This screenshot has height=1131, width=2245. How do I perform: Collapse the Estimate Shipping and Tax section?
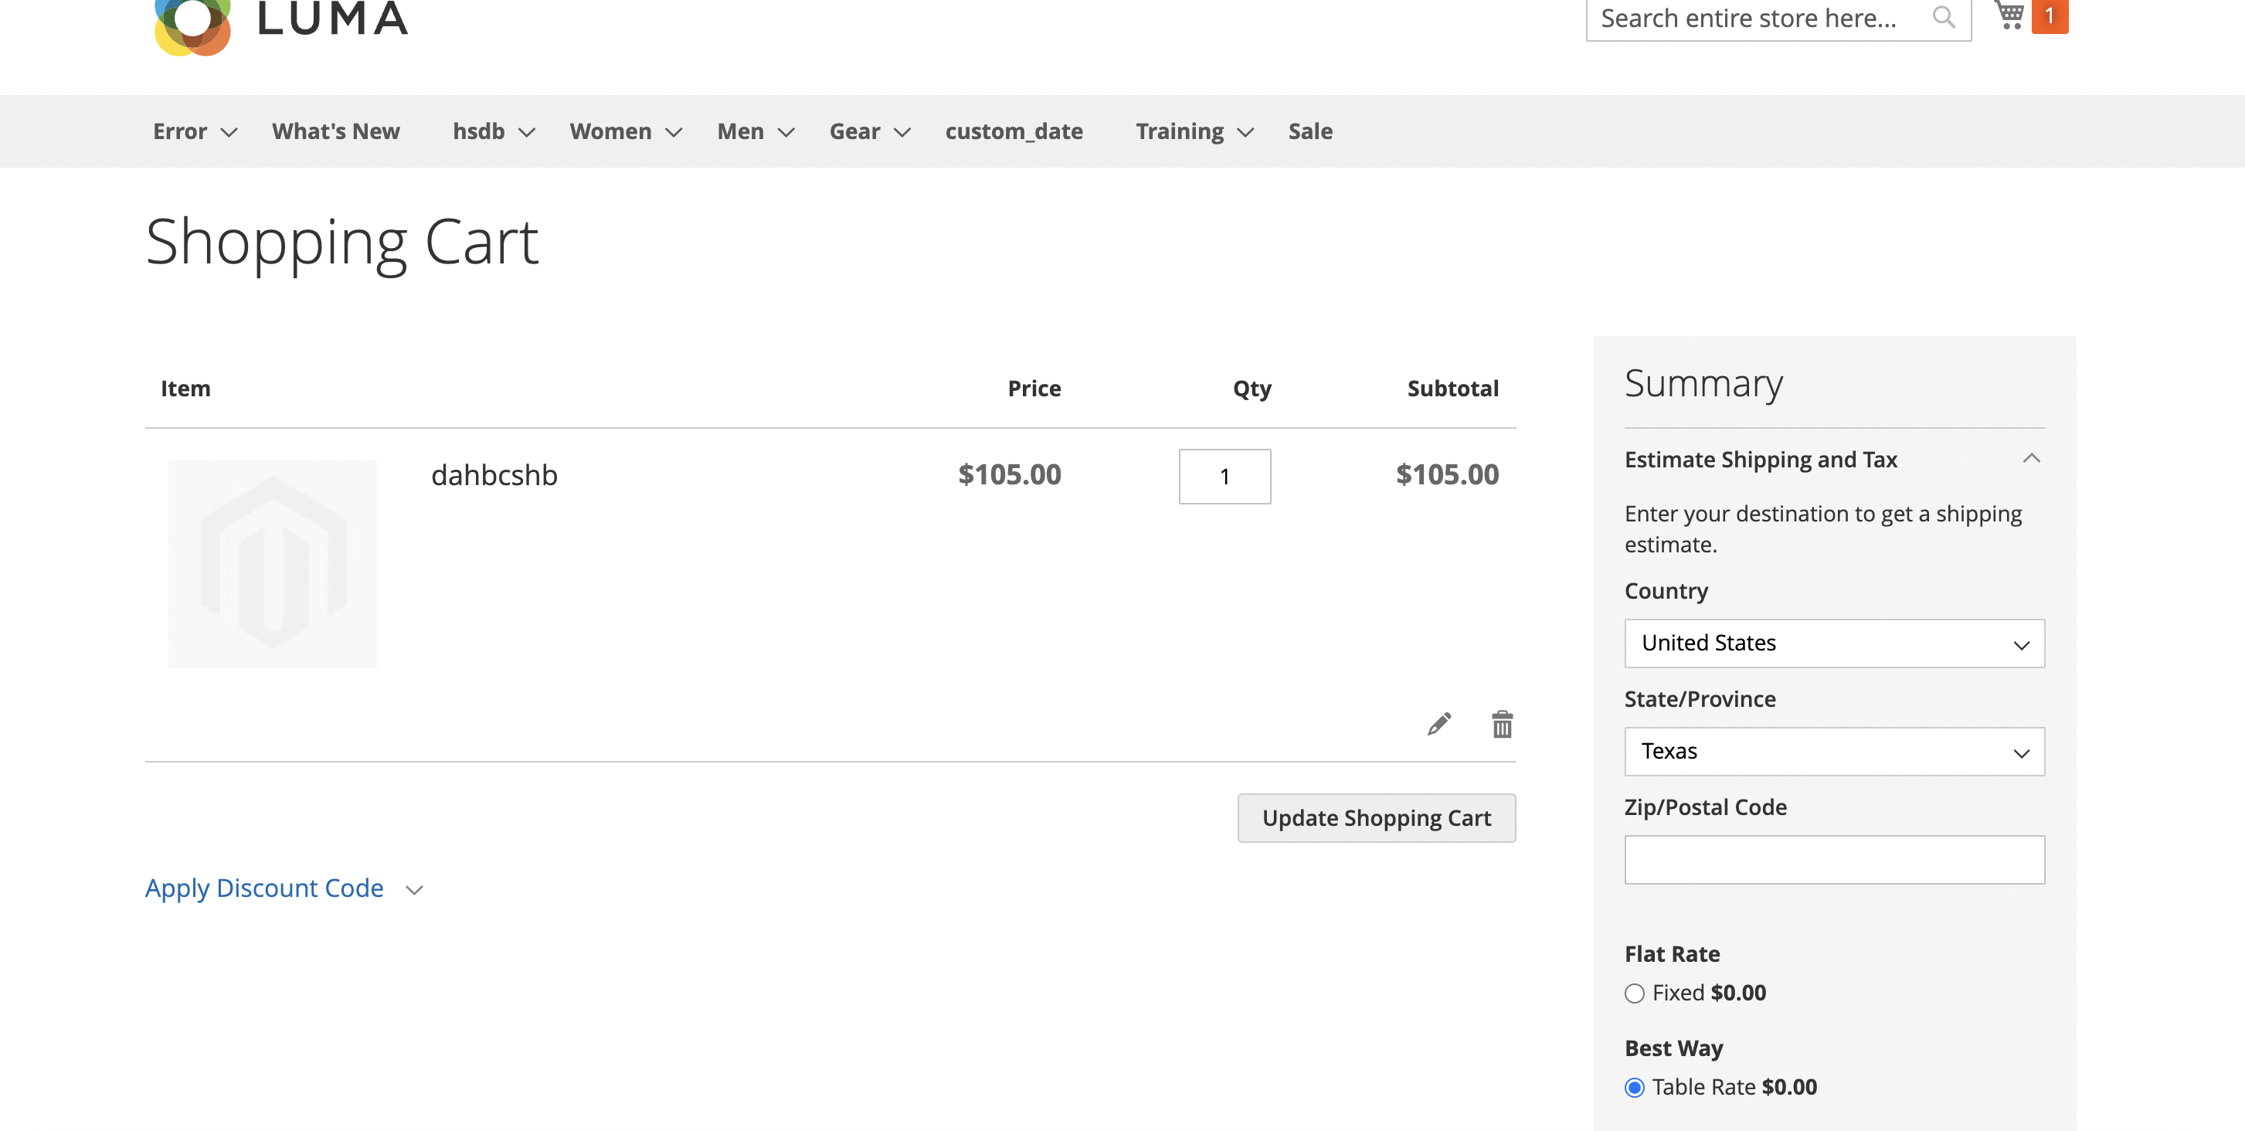2033,458
